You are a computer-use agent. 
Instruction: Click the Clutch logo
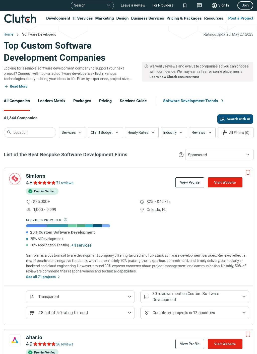pyautogui.click(x=20, y=18)
